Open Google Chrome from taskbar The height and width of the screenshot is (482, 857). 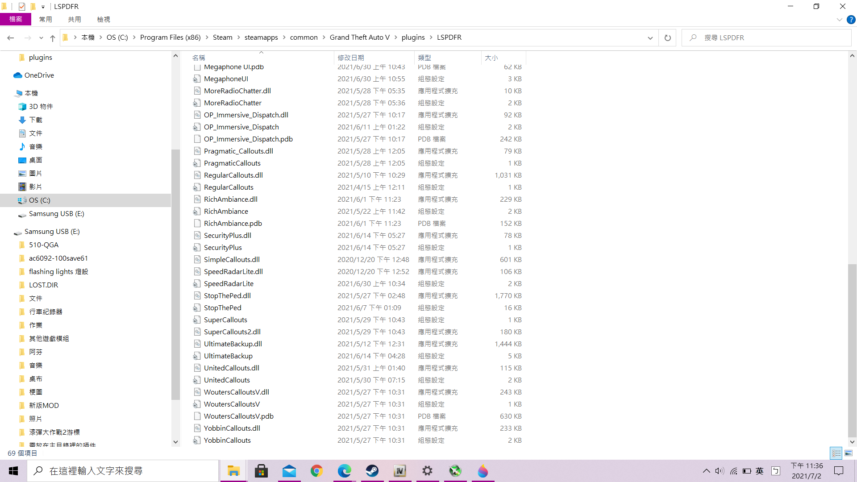point(316,471)
